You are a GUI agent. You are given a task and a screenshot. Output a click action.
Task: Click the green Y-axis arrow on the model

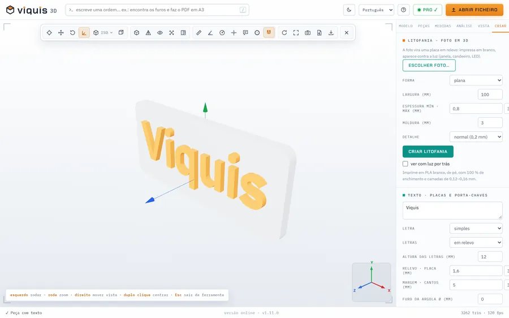[x=205, y=108]
